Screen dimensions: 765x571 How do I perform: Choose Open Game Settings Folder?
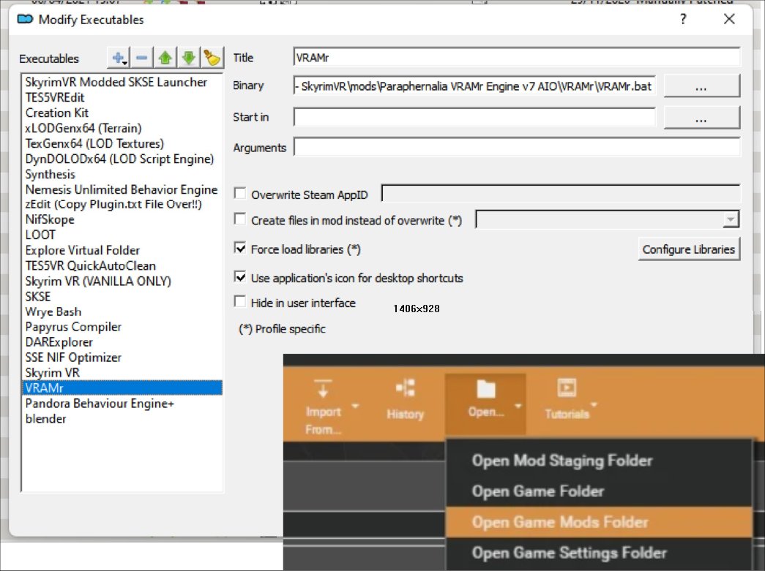point(599,553)
